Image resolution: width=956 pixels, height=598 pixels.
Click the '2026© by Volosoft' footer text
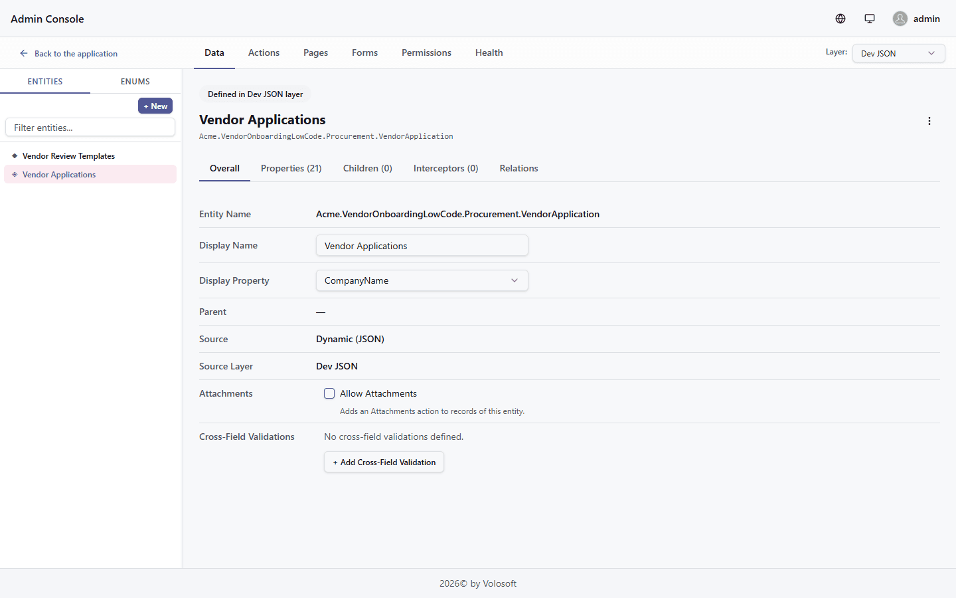478,583
